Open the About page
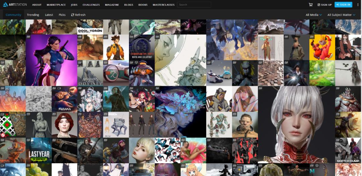The height and width of the screenshot is (176, 362). (37, 5)
